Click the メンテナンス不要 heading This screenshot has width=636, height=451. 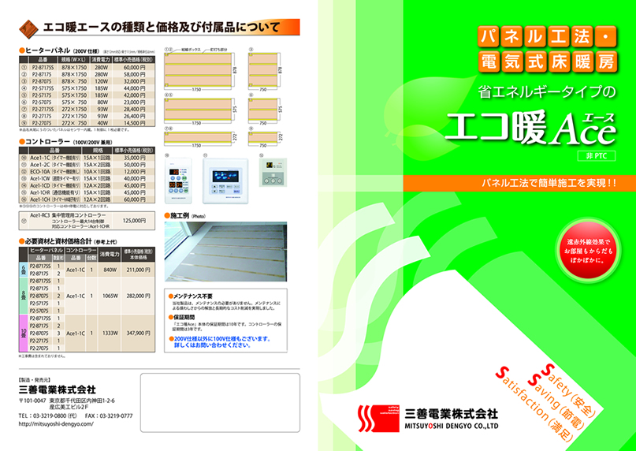[191, 296]
